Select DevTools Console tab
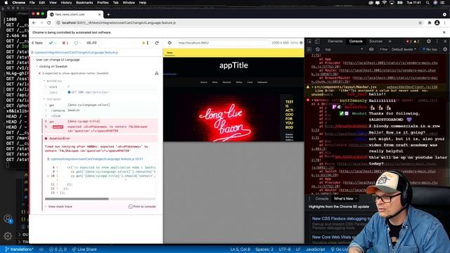The height and width of the screenshot is (253, 450). point(356,41)
